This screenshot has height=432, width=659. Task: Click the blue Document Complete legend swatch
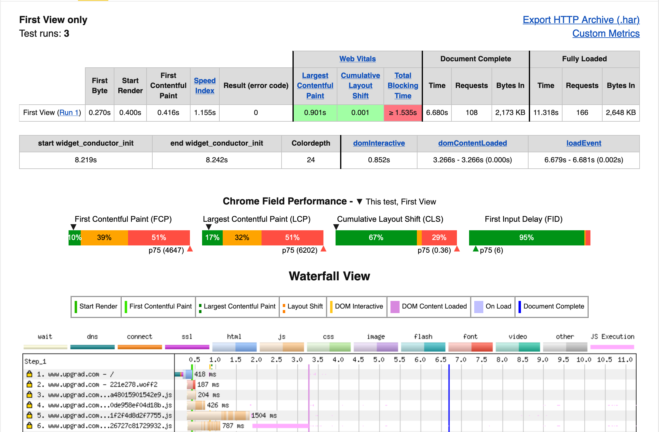[520, 307]
